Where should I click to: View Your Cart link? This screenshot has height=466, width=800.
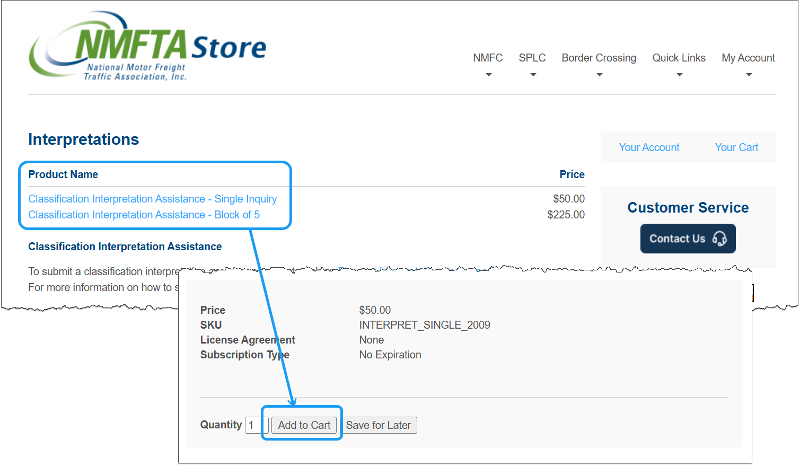(x=736, y=147)
